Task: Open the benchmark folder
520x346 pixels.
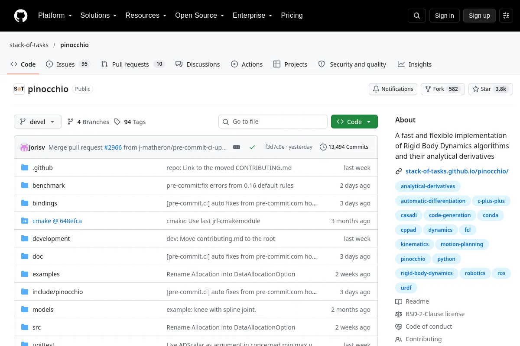Action: point(49,186)
